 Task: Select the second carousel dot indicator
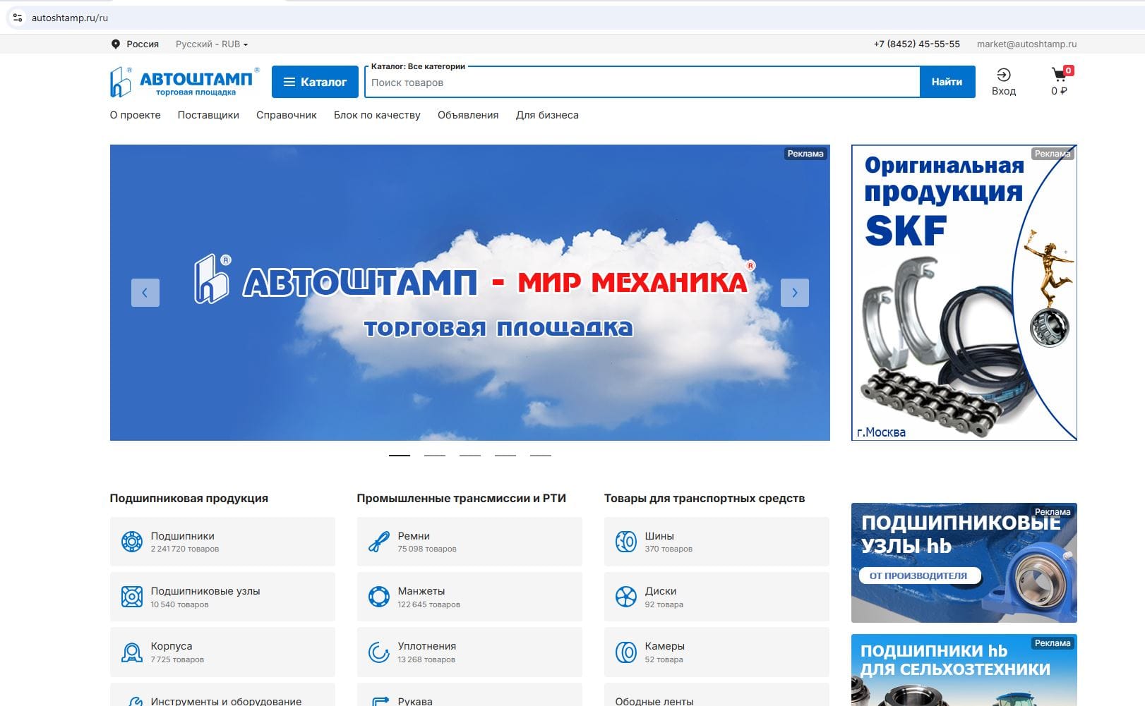pos(436,455)
